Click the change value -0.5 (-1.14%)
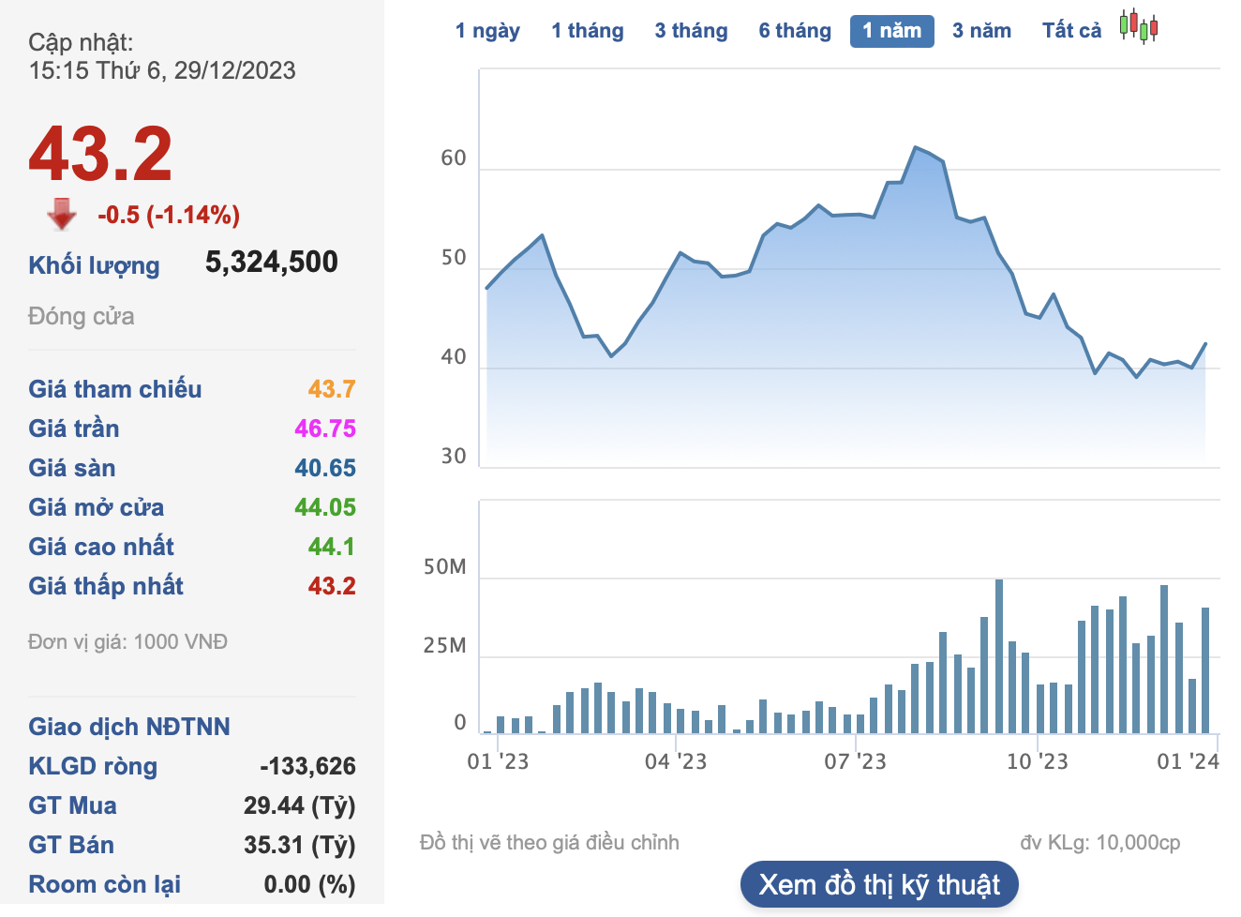The height and width of the screenshot is (917, 1241). (x=169, y=215)
